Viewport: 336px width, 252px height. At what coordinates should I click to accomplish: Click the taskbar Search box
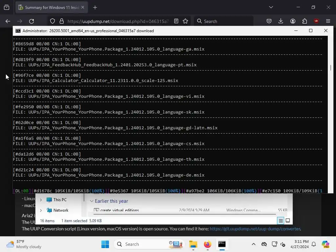pos(149,244)
